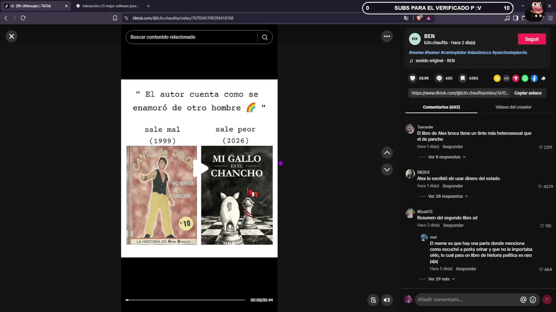Copy the video link with Copiar enlace
Image resolution: width=556 pixels, height=312 pixels.
pos(528,93)
